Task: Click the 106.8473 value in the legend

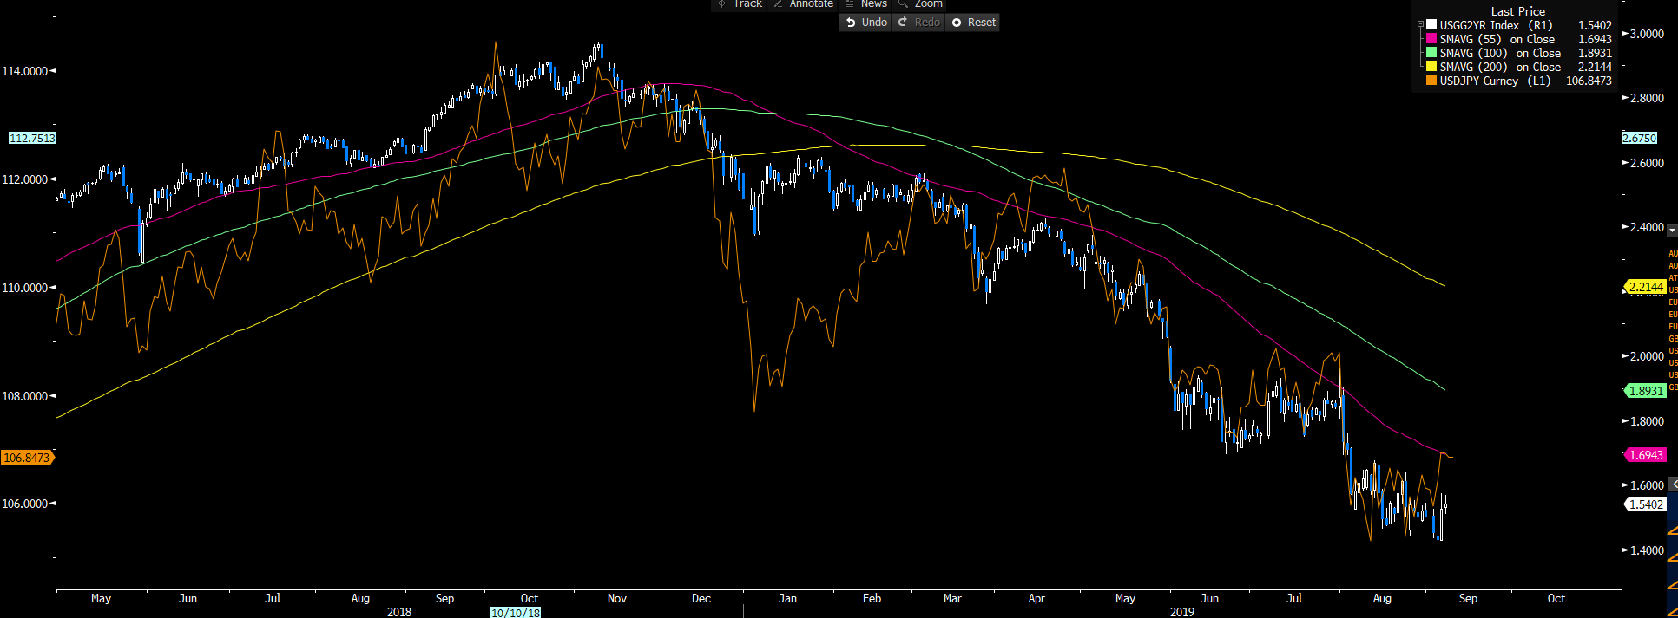Action: [1589, 81]
